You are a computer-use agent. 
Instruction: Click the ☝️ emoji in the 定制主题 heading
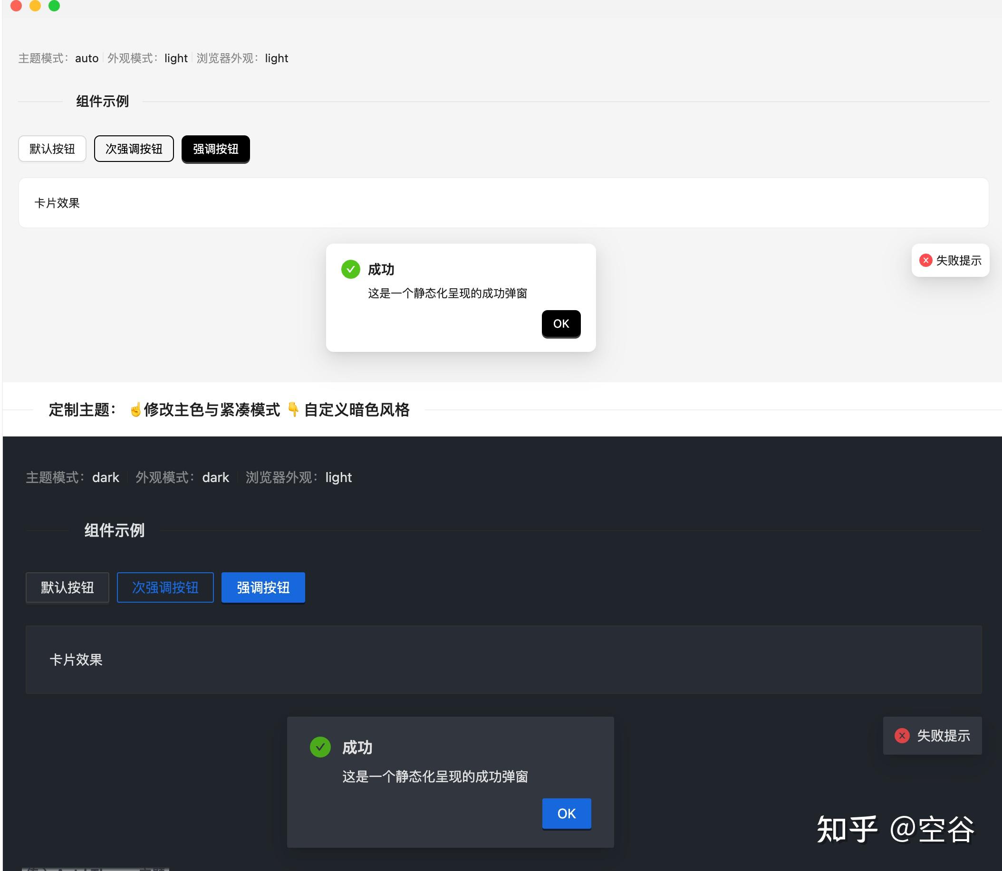pos(136,410)
